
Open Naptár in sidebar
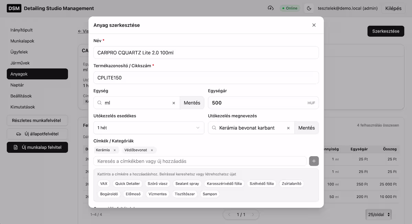[x=37, y=85]
